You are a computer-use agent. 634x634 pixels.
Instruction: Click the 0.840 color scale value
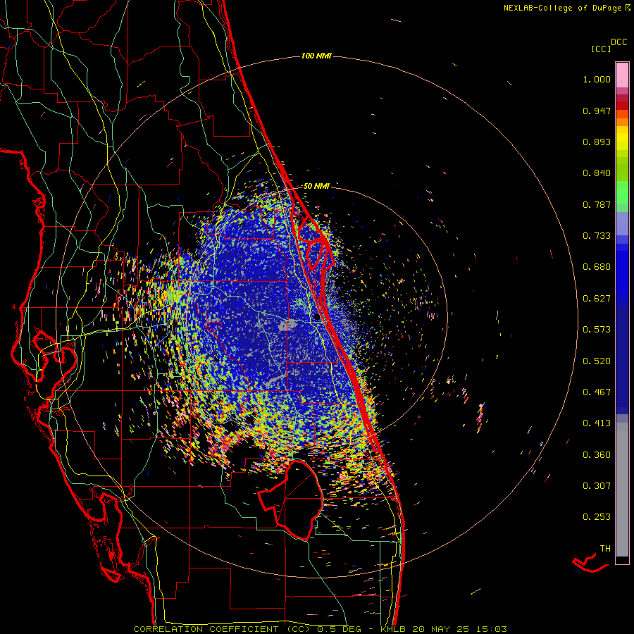[x=597, y=173]
